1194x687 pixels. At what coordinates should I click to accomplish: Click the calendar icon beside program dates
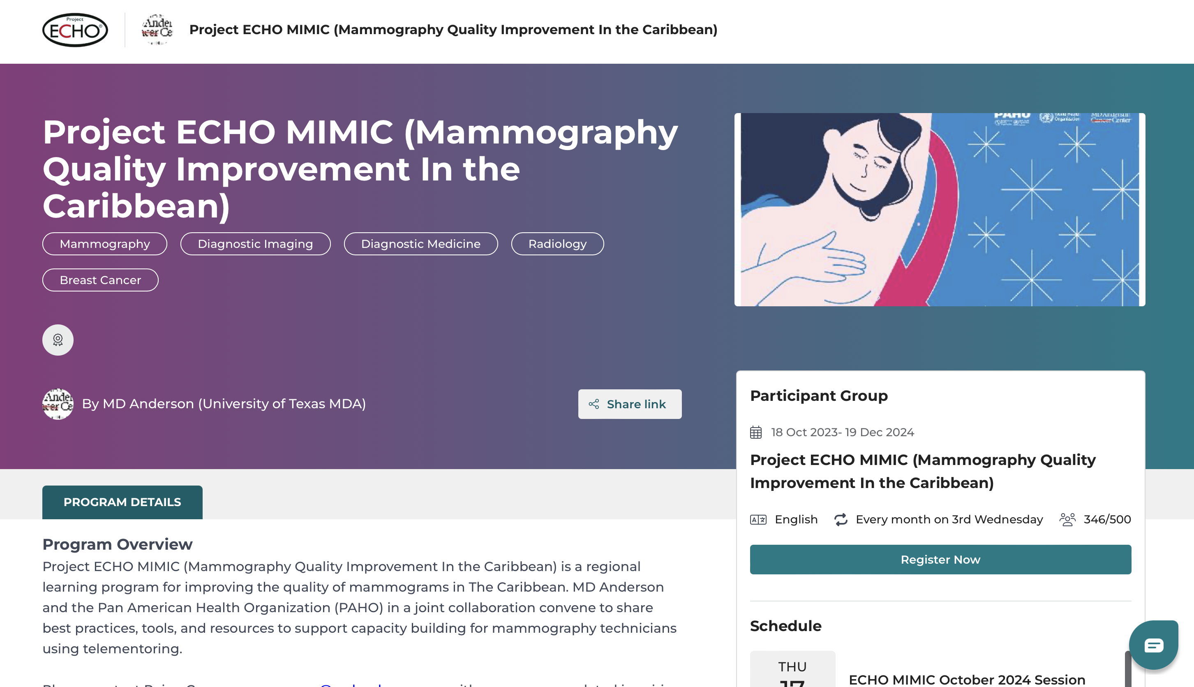pyautogui.click(x=756, y=432)
